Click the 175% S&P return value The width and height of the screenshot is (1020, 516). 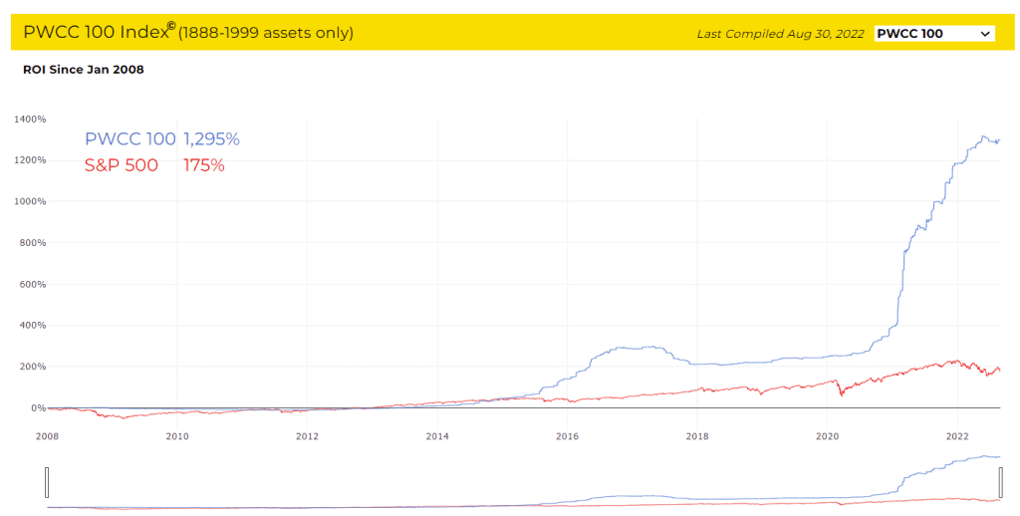[x=204, y=165]
